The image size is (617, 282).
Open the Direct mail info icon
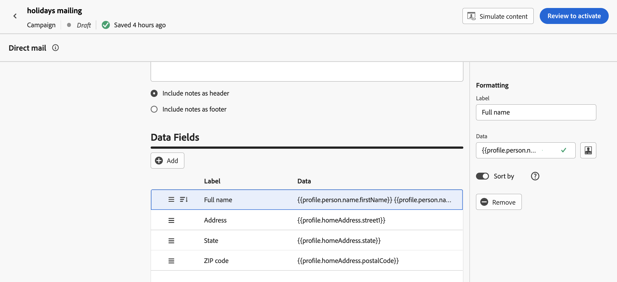tap(55, 48)
